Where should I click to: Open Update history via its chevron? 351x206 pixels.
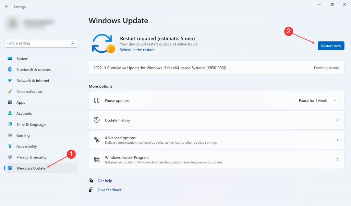(x=337, y=120)
